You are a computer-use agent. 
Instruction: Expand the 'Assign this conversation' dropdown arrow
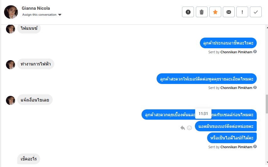(60, 15)
